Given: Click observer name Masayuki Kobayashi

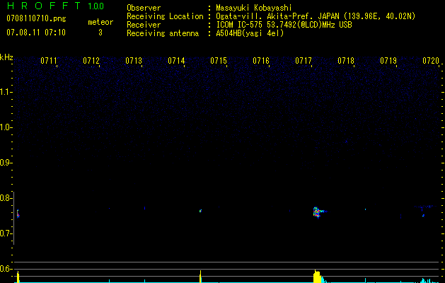Looking at the screenshot, I should [x=254, y=8].
